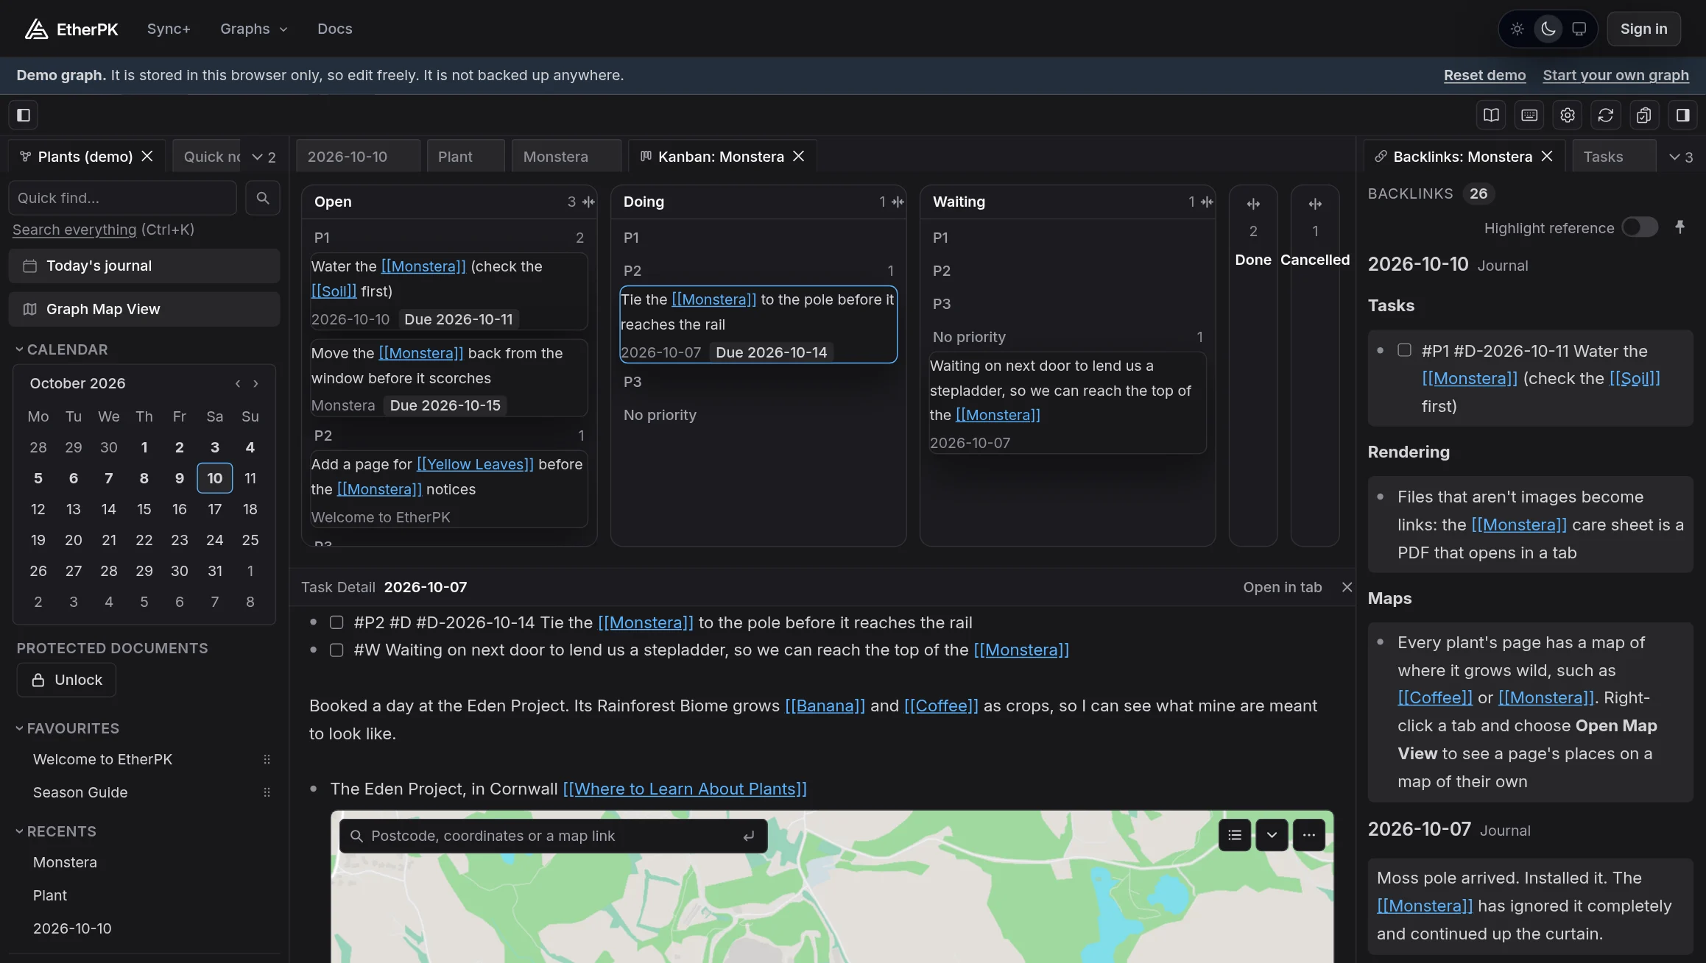Collapse the CALENDAR section
Image resolution: width=1706 pixels, height=963 pixels.
pyautogui.click(x=62, y=349)
